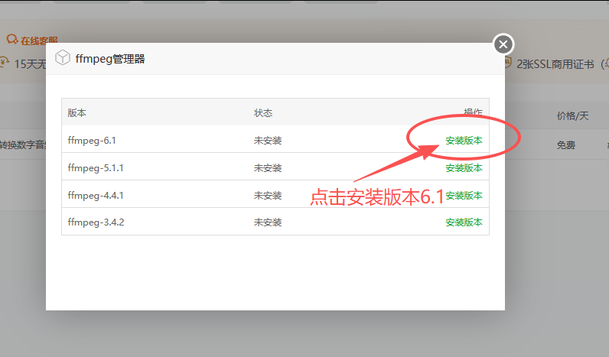Click the 价格/天 column header in background
The image size is (609, 357).
(572, 116)
